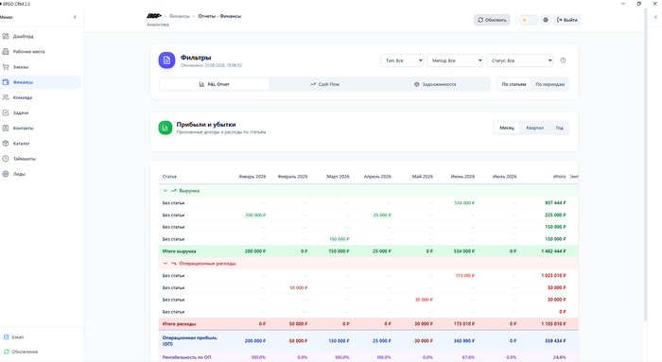This screenshot has height=362, width=662.
Task: Click the 534 000 ₽ revenue cell for June
Action: tap(464, 203)
